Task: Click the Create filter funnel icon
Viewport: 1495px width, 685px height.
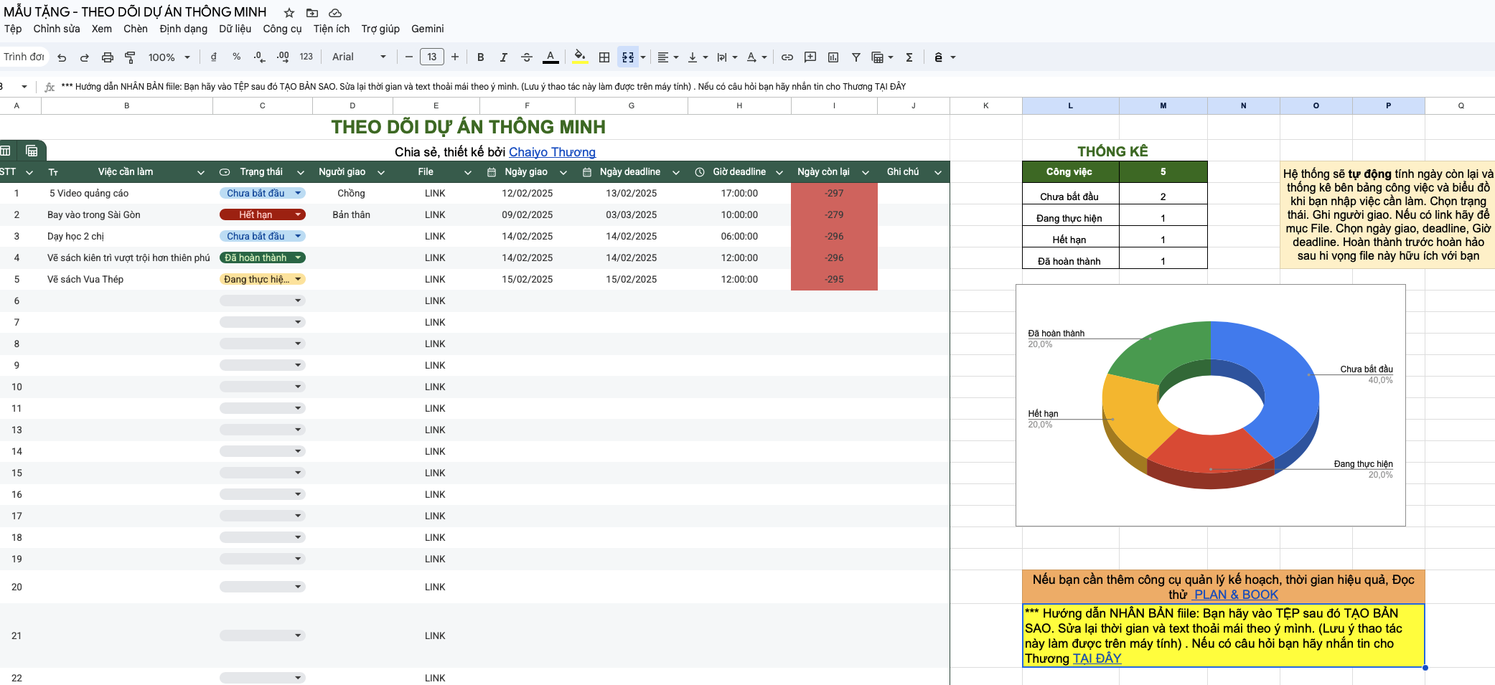Action: point(856,57)
